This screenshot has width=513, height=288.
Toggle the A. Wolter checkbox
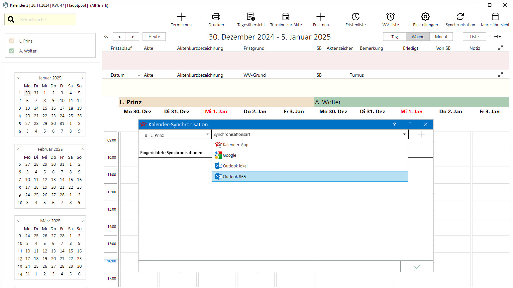point(12,51)
